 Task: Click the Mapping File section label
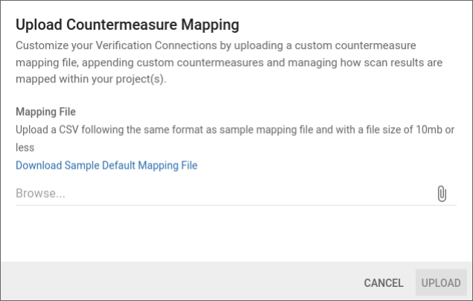45,112
